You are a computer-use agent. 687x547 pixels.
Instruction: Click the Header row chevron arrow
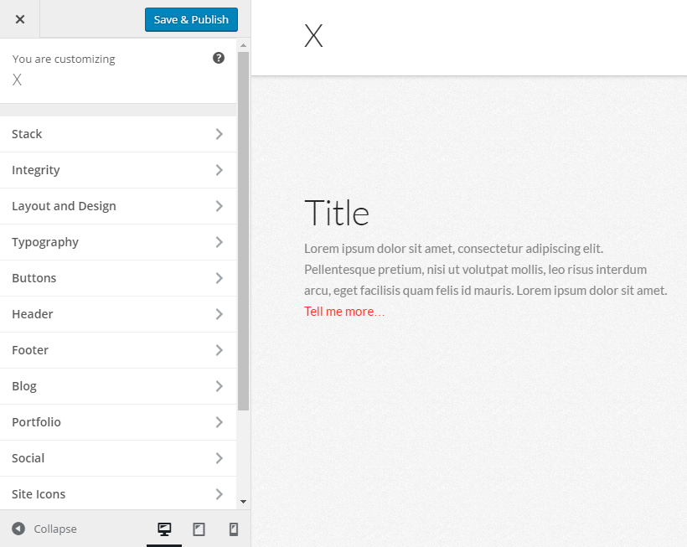220,314
